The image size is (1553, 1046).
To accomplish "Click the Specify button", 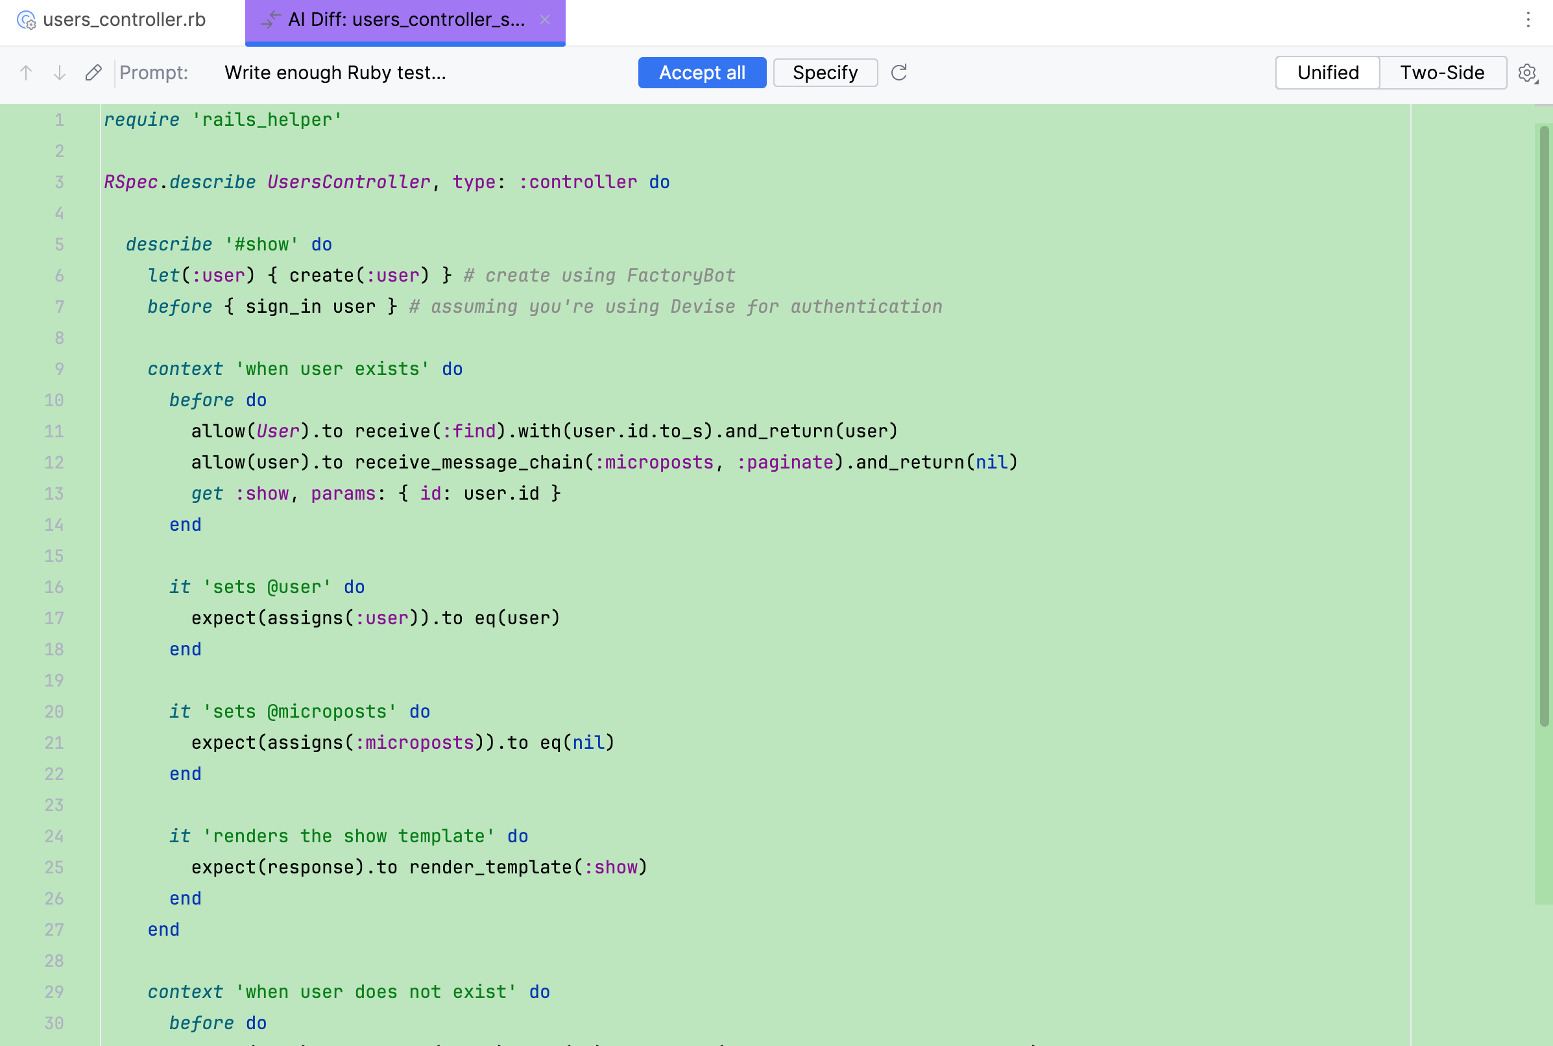I will coord(825,73).
